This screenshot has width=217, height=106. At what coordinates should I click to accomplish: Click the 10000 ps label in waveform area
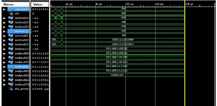coord(117,75)
